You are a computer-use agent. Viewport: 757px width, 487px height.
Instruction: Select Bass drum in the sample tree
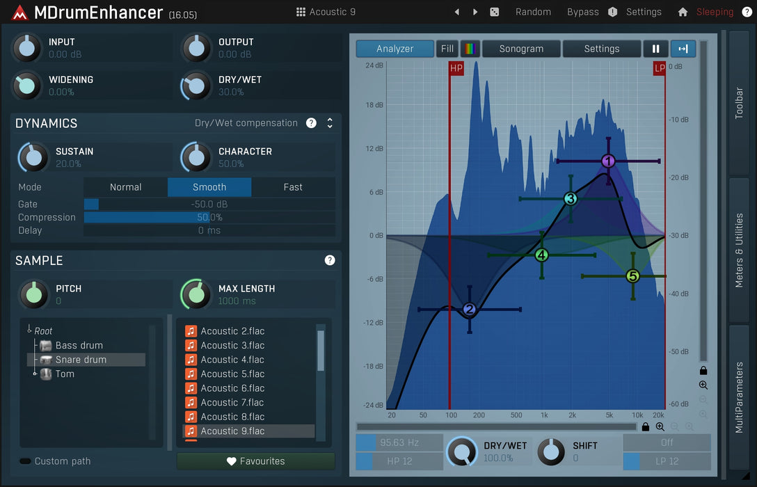click(79, 345)
